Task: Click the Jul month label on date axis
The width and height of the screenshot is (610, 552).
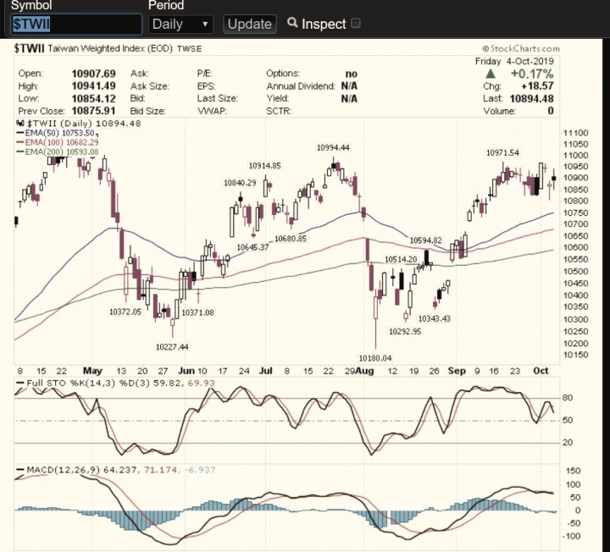Action: [266, 371]
